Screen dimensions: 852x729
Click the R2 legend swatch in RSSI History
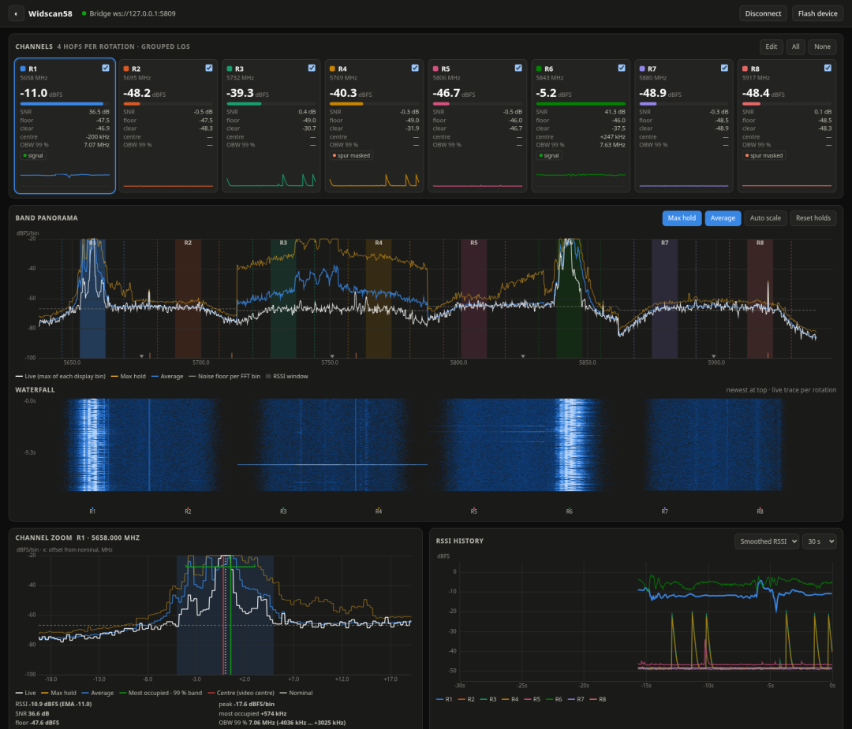(x=461, y=700)
